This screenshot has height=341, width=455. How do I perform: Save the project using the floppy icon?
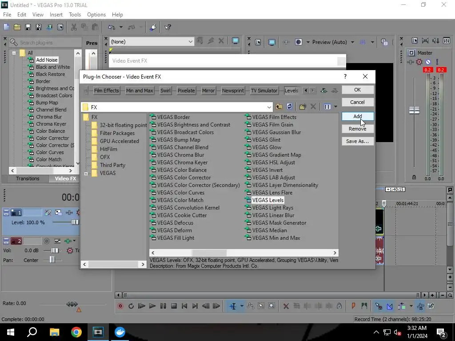click(x=28, y=27)
